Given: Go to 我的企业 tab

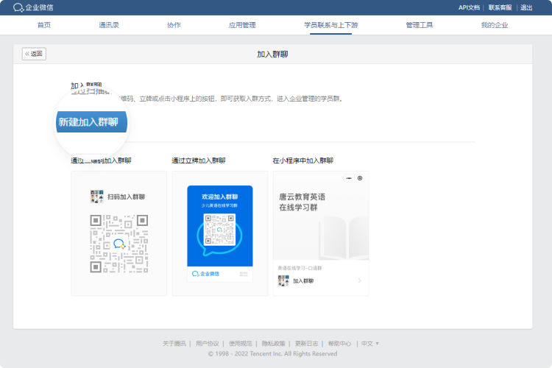Looking at the screenshot, I should (x=495, y=25).
